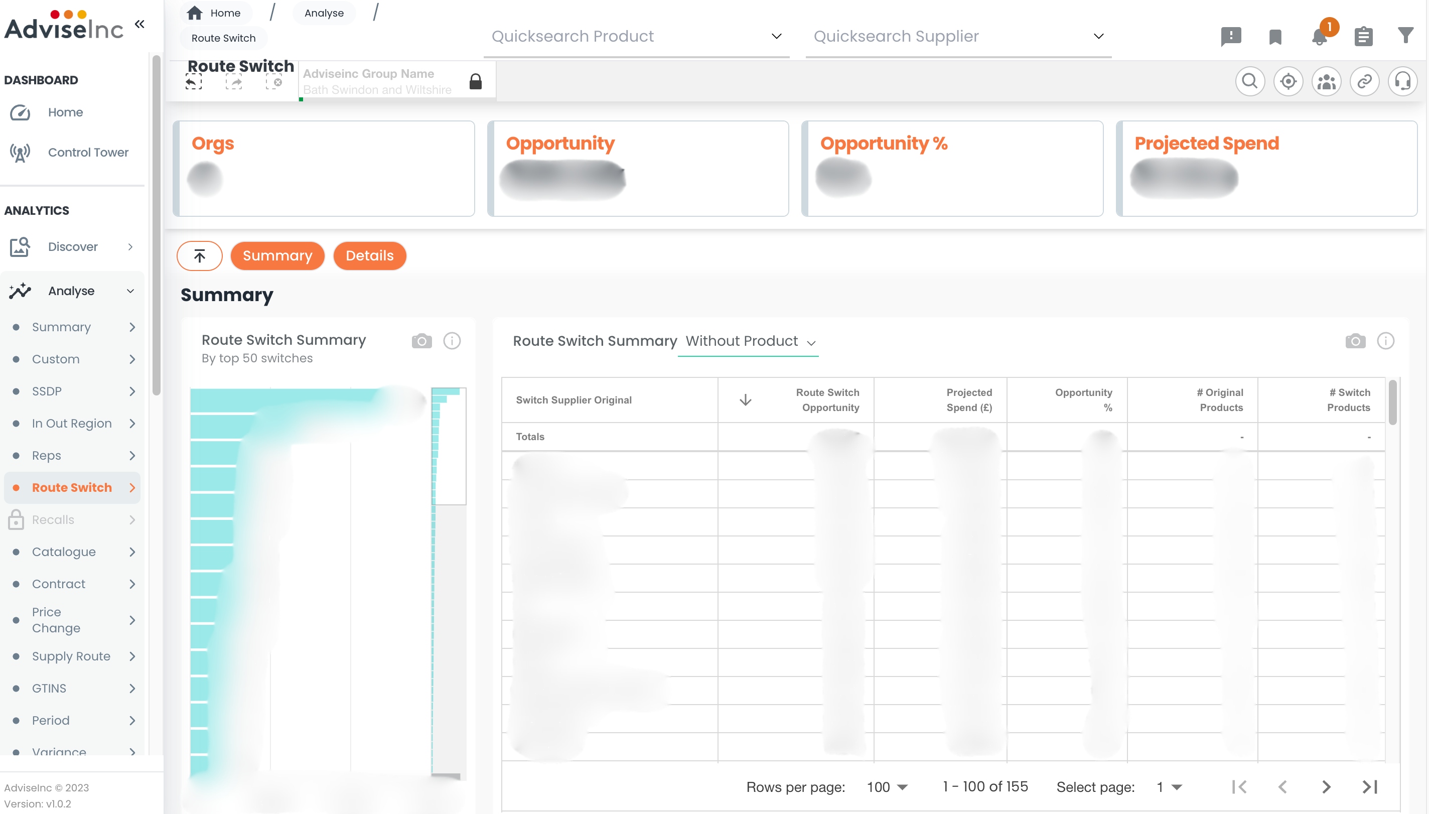This screenshot has height=814, width=1429.
Task: Open the filter funnel icon
Action: point(1405,35)
